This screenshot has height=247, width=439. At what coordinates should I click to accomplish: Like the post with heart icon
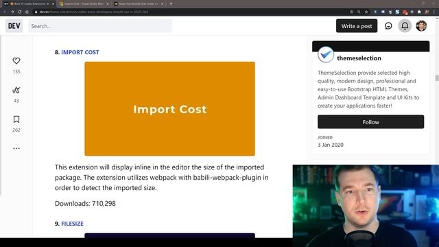tap(16, 61)
